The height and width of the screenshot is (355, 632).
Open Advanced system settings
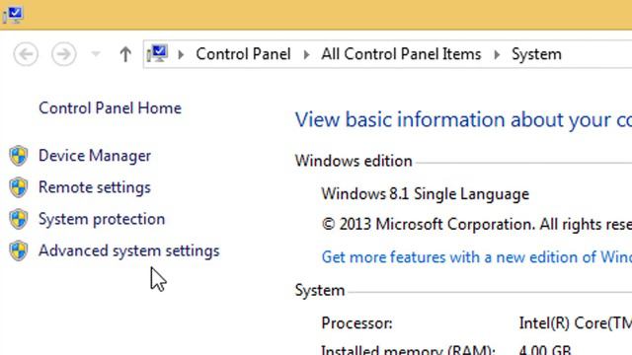click(129, 250)
